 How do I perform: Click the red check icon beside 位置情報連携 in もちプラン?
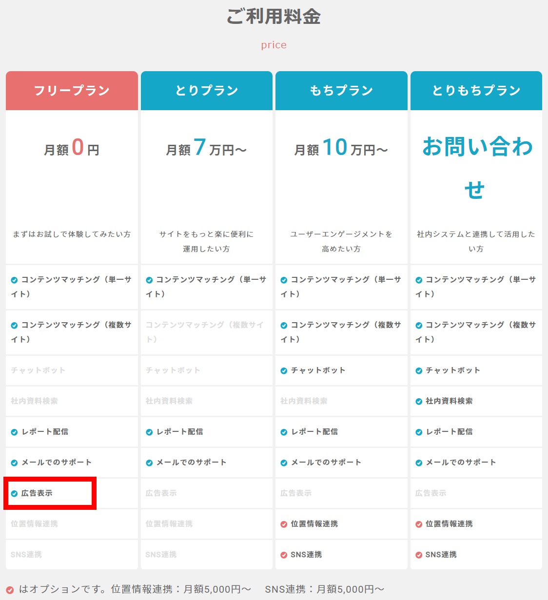tap(284, 524)
